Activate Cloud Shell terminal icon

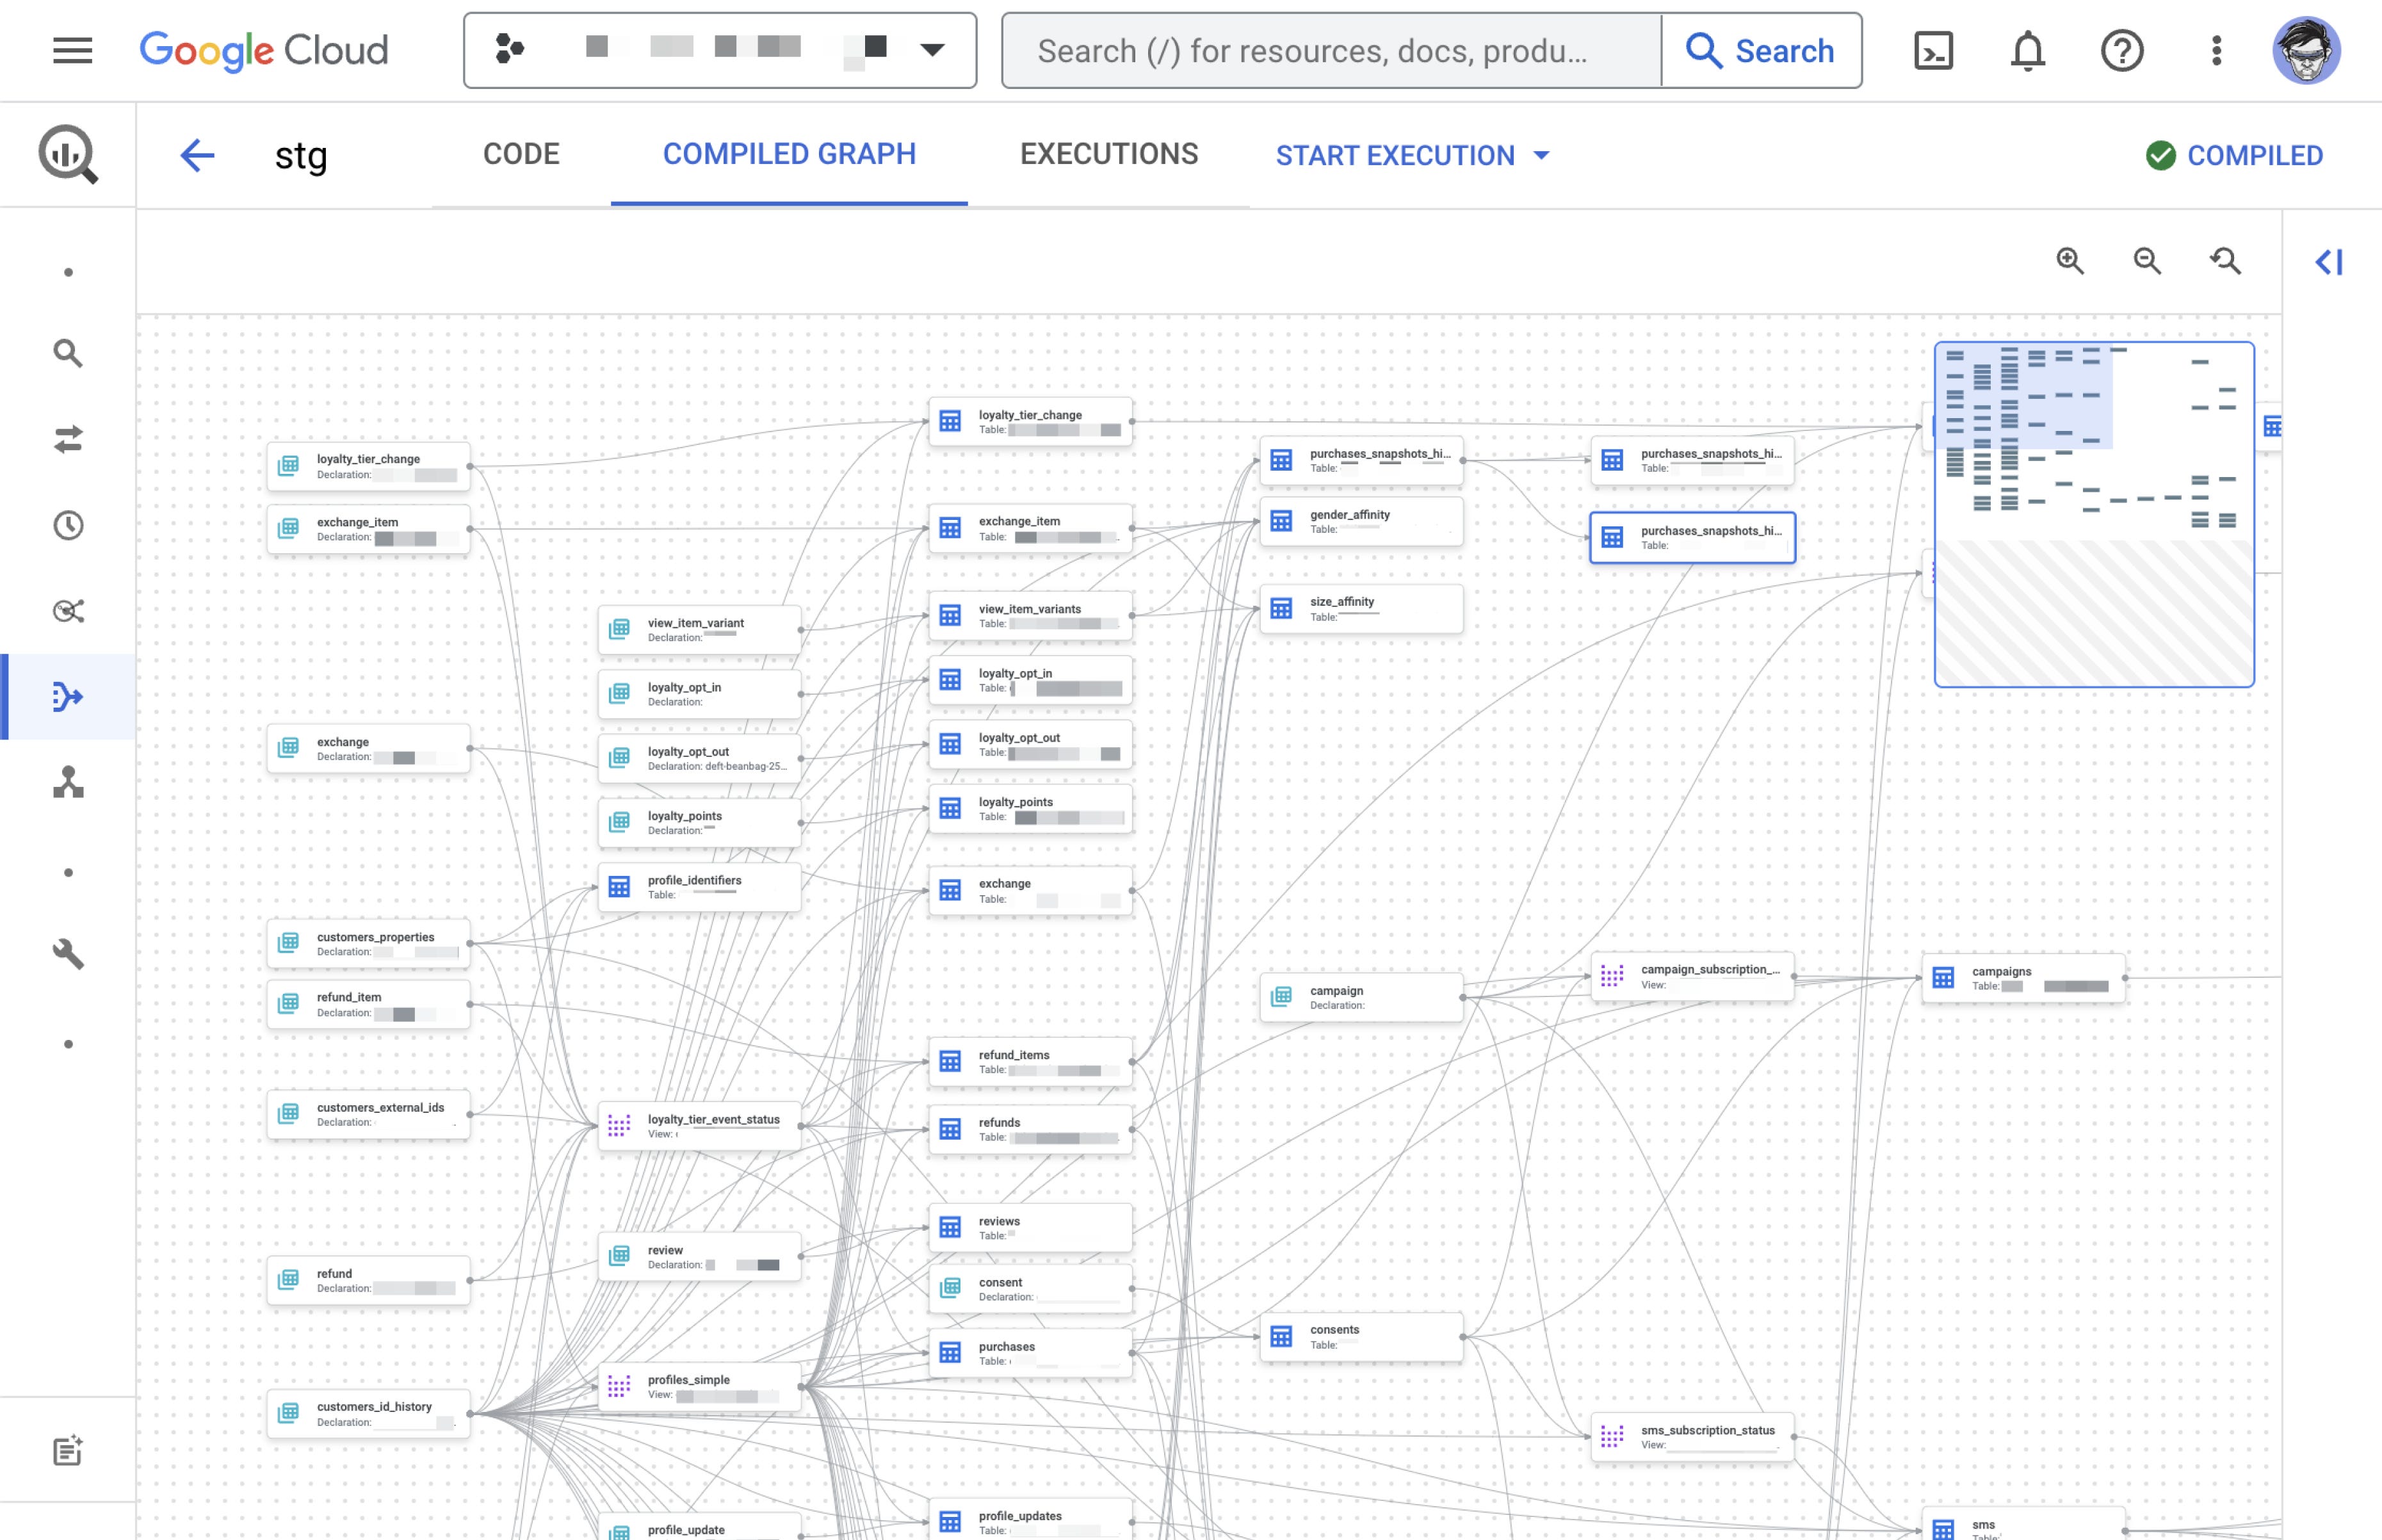pos(1933,50)
